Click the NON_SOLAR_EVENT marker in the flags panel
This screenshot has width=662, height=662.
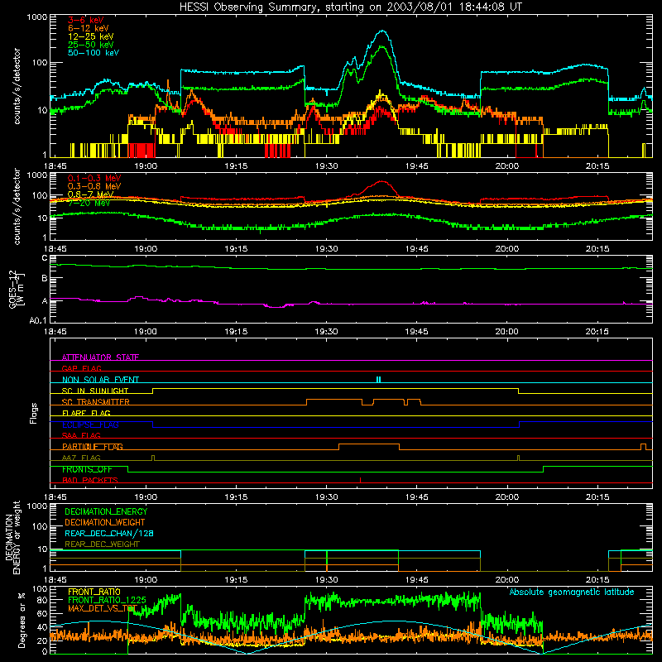379,380
